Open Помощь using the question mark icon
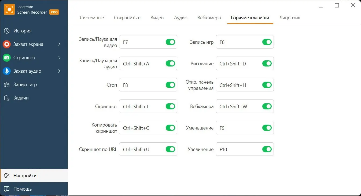Screen dimensions: 361x196 coord(6,189)
